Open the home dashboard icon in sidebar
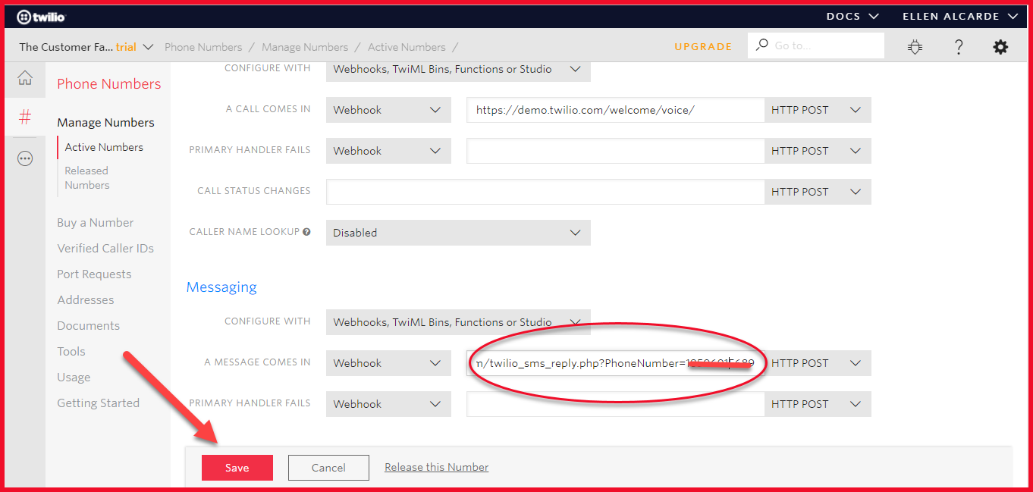This screenshot has width=1033, height=492. click(25, 77)
